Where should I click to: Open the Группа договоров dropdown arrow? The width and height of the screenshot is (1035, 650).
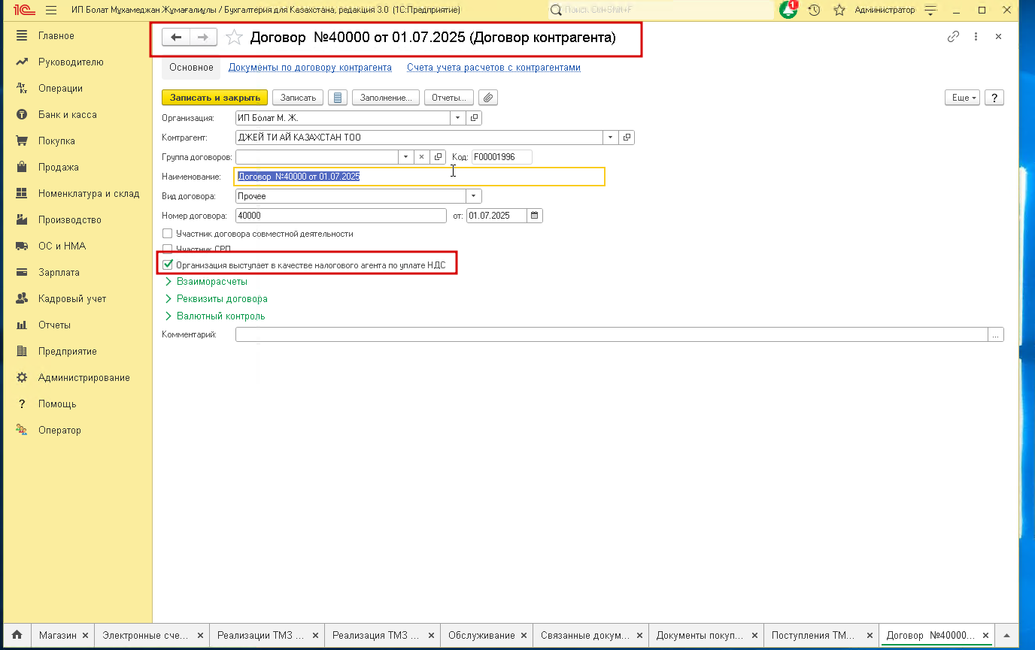click(x=405, y=157)
